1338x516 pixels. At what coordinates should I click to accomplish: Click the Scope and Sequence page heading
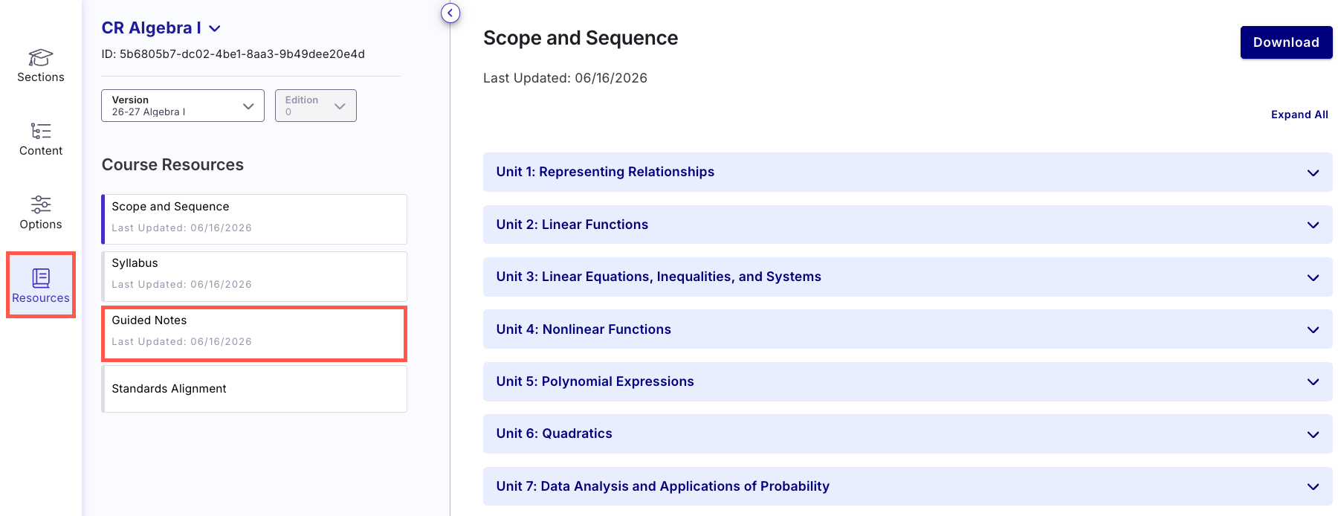point(581,38)
